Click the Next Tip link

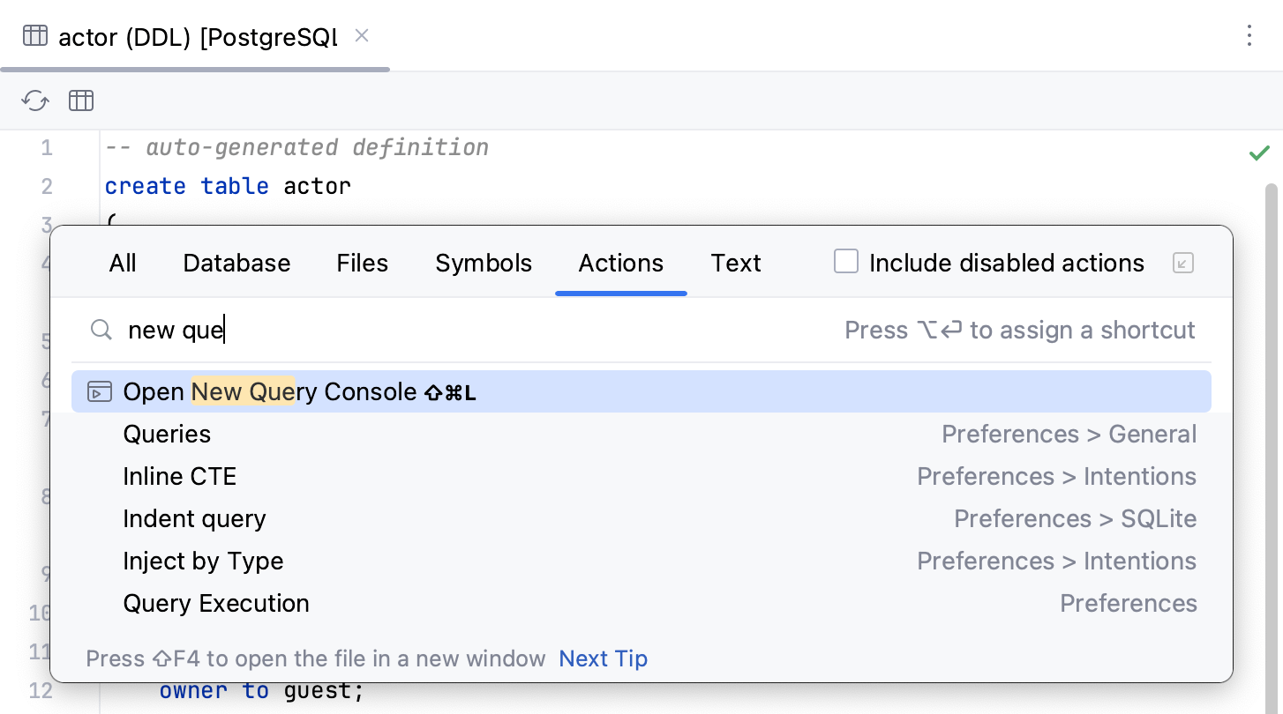[603, 658]
